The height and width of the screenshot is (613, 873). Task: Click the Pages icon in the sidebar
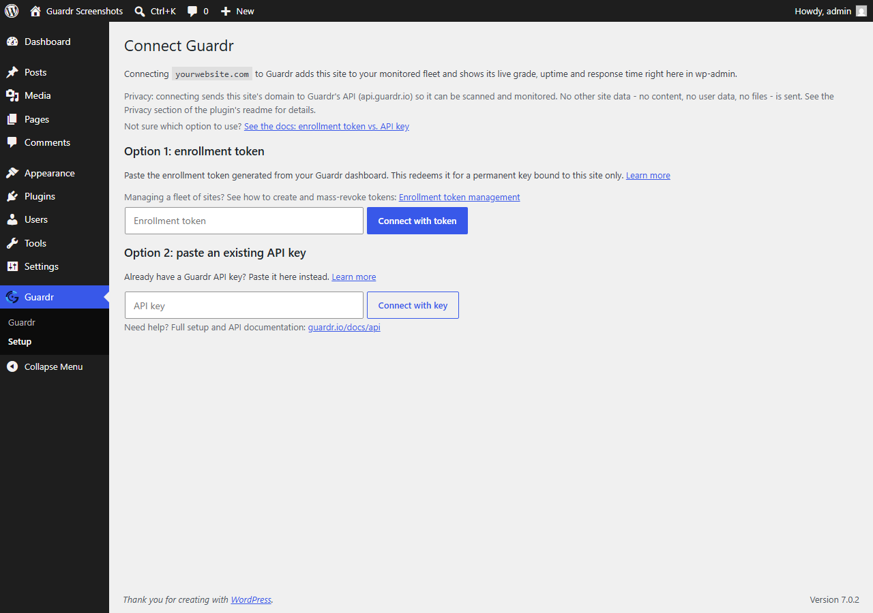pyautogui.click(x=12, y=119)
